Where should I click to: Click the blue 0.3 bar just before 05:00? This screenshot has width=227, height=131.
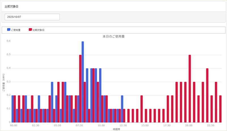[52, 102]
